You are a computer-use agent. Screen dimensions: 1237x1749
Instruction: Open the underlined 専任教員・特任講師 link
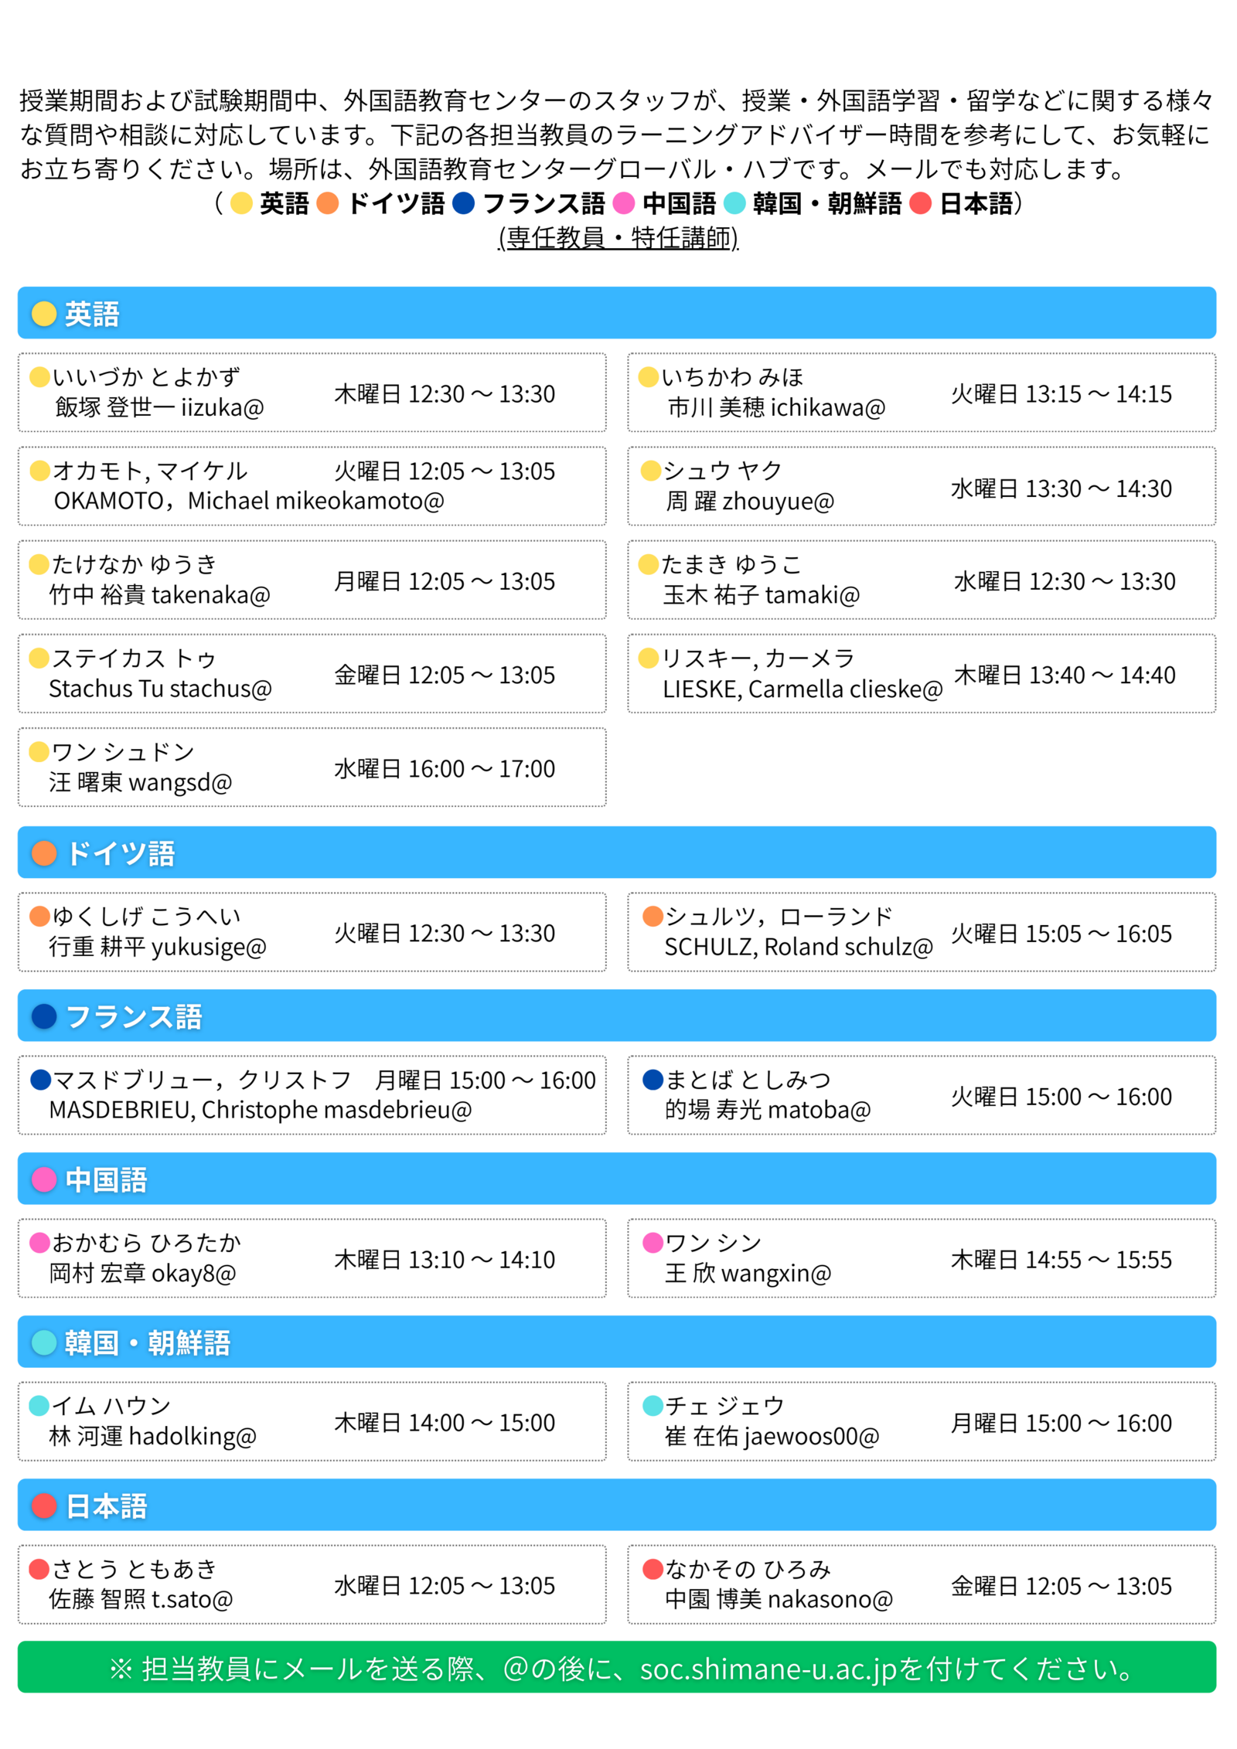tap(618, 238)
